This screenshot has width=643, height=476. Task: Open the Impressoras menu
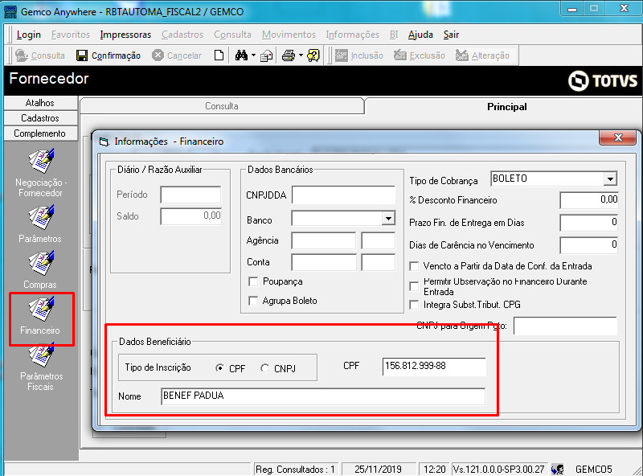pyautogui.click(x=125, y=35)
